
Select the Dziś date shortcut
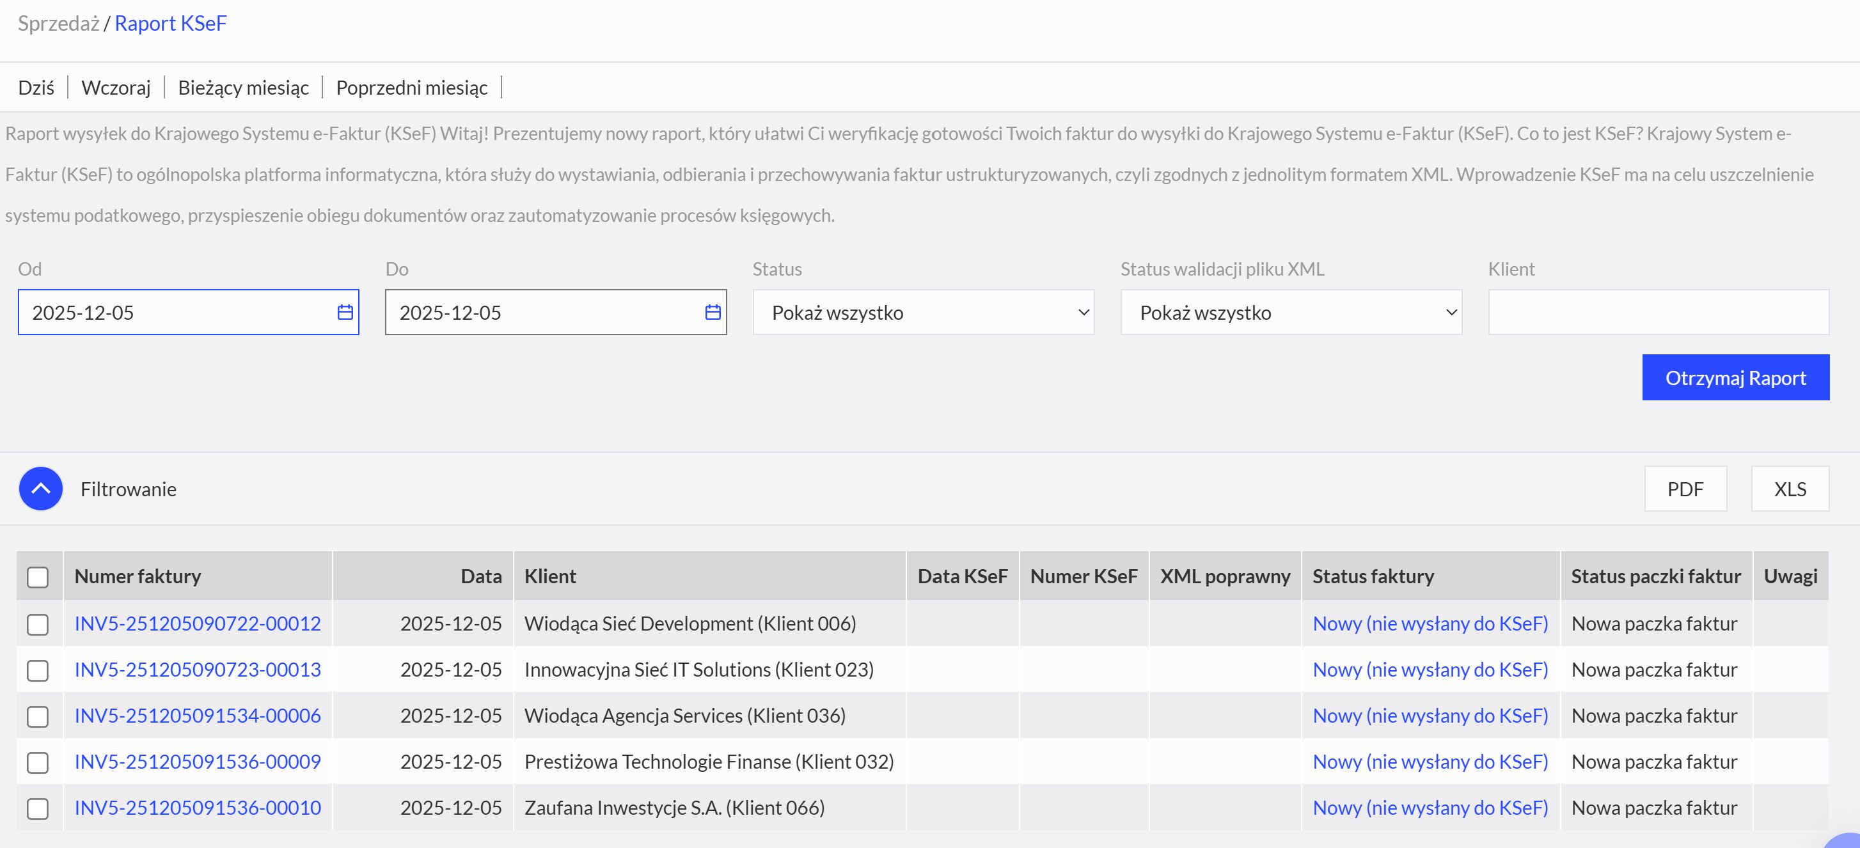(x=36, y=88)
